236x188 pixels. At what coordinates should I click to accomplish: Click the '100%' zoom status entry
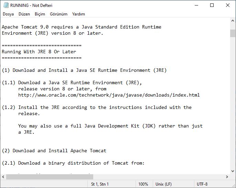(143, 184)
